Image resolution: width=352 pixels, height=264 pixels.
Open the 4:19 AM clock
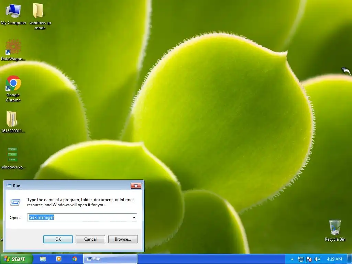(334, 259)
